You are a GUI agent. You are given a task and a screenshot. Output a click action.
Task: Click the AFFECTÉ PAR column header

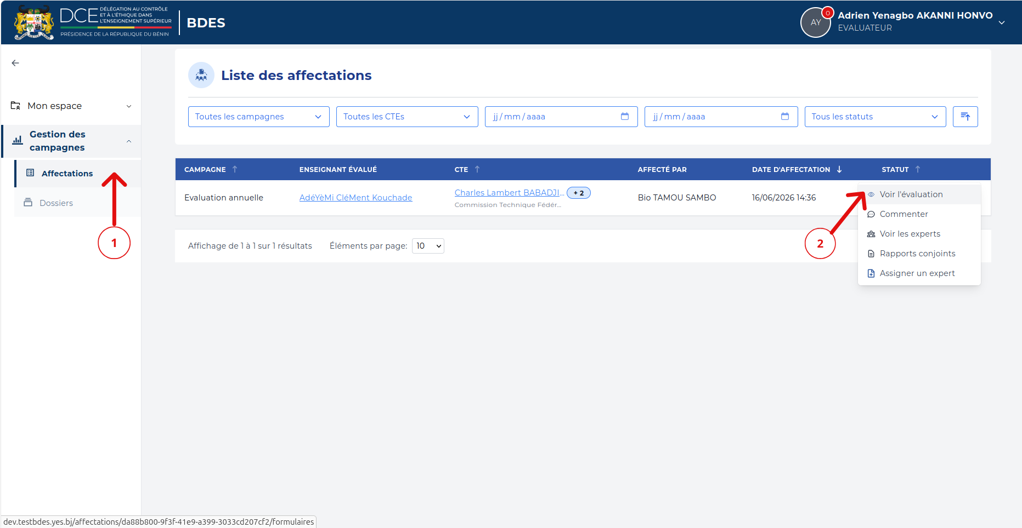point(662,170)
